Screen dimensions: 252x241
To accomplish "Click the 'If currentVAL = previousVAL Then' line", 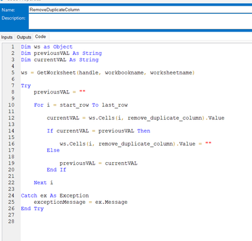I will click(x=98, y=131).
